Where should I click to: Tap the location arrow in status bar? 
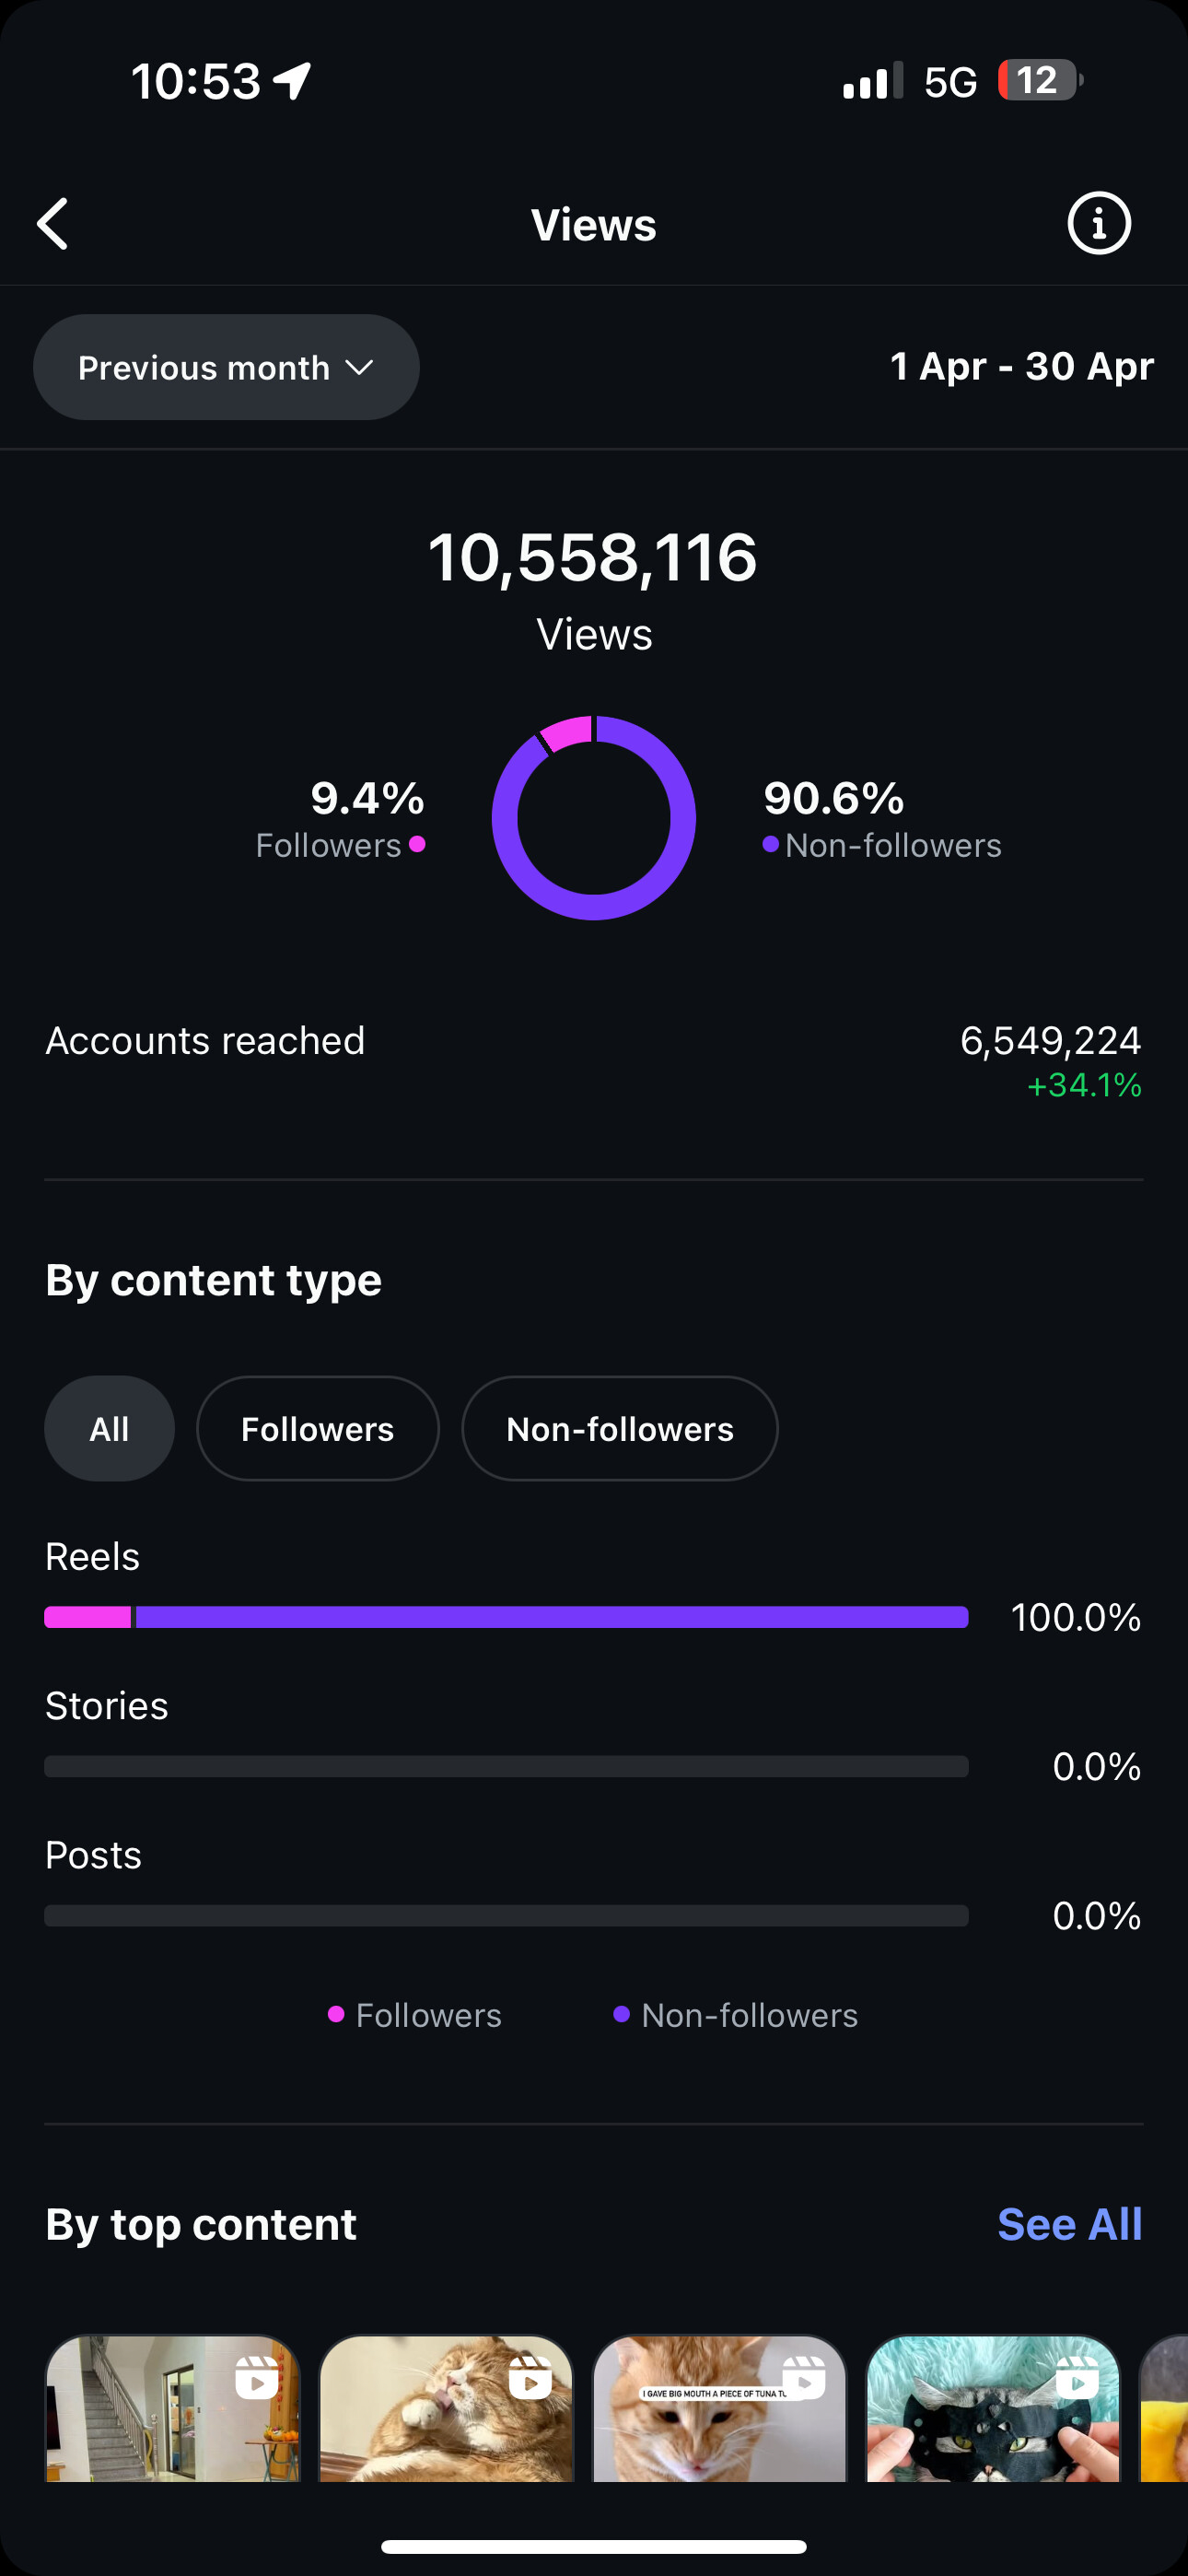(x=293, y=81)
